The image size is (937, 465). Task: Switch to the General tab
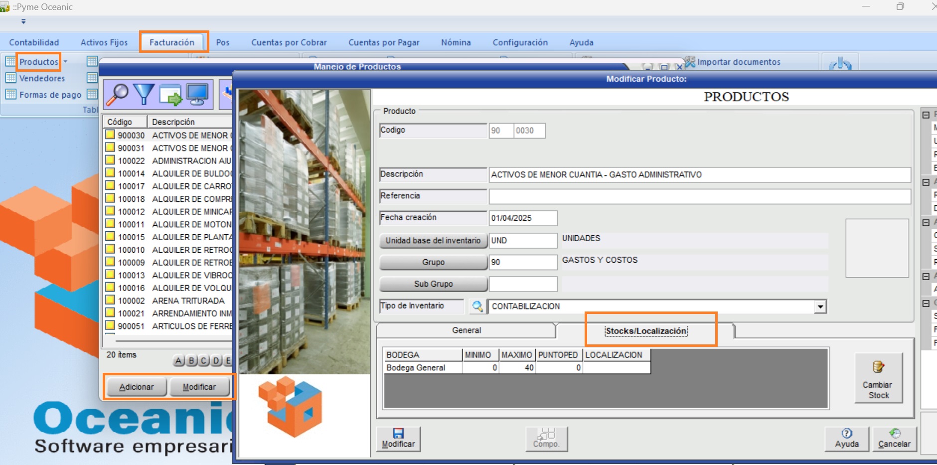click(x=466, y=330)
